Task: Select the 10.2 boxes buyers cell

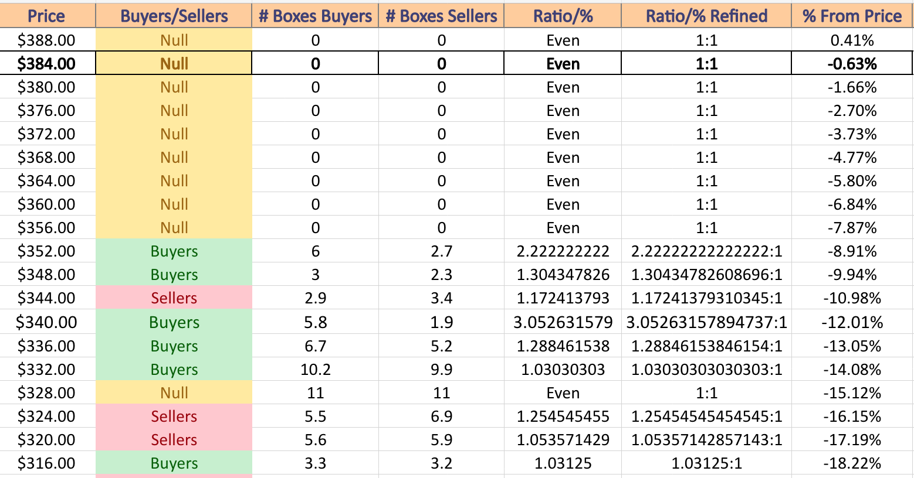Action: pyautogui.click(x=315, y=369)
